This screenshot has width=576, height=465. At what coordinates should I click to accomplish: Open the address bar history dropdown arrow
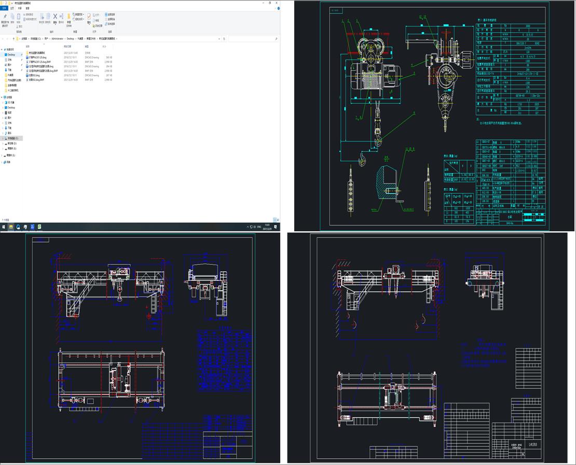coord(220,38)
